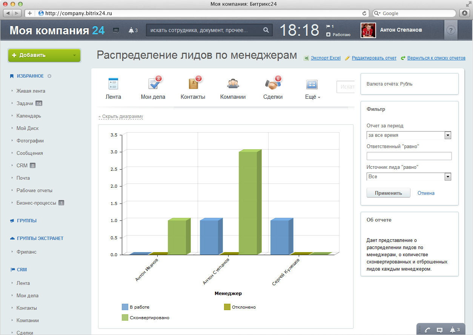
Task: Click the search magnifier icon
Action: tap(266, 30)
